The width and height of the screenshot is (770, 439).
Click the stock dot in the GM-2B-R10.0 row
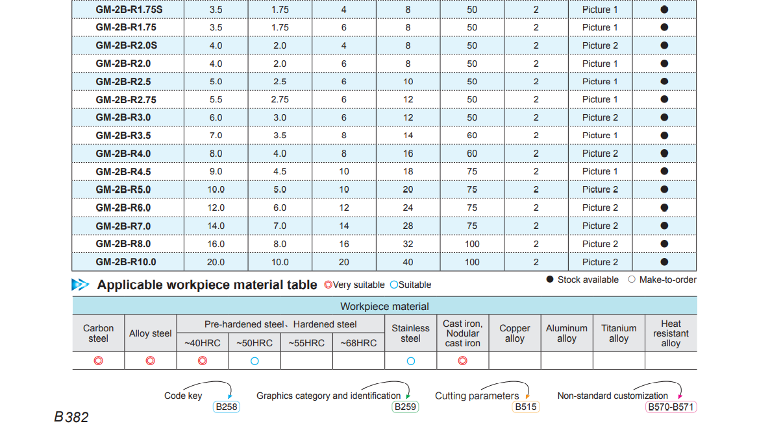click(x=664, y=262)
